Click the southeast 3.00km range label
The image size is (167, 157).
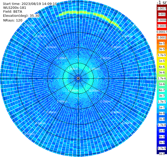click(x=116, y=112)
